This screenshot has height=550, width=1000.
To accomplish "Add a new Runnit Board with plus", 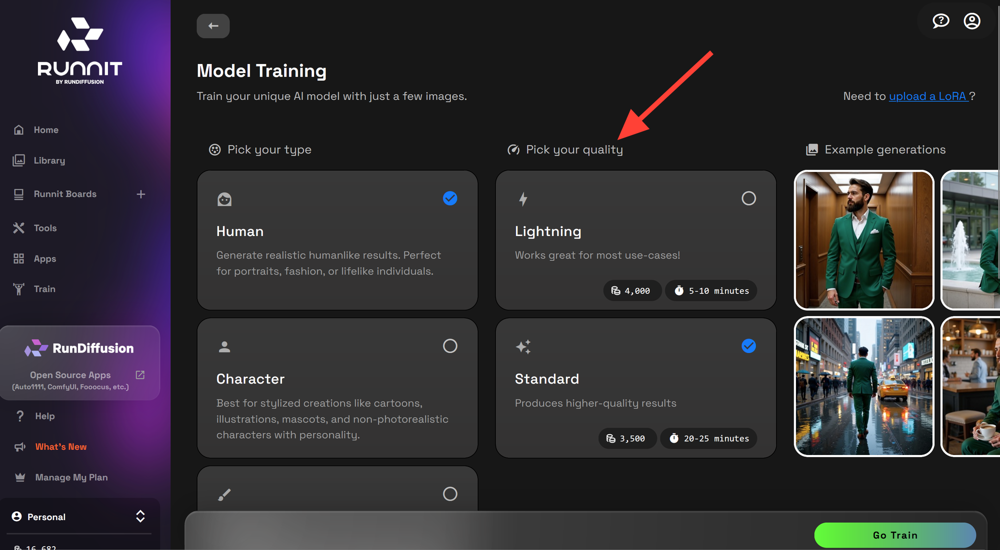I will tap(141, 194).
